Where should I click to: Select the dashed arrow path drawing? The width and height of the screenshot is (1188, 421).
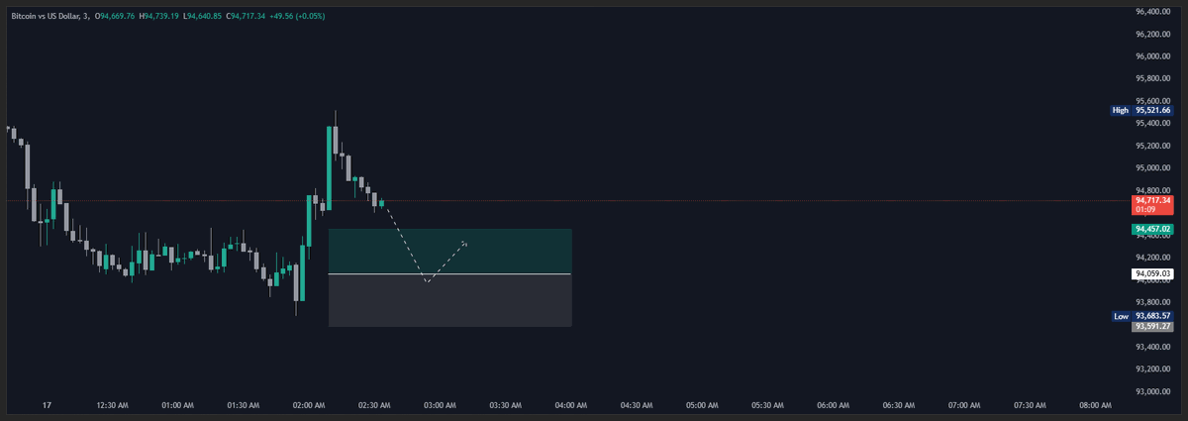click(425, 246)
